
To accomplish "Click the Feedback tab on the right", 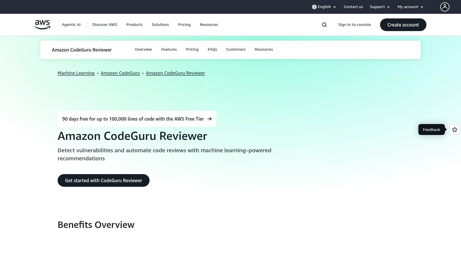I will pos(431,129).
